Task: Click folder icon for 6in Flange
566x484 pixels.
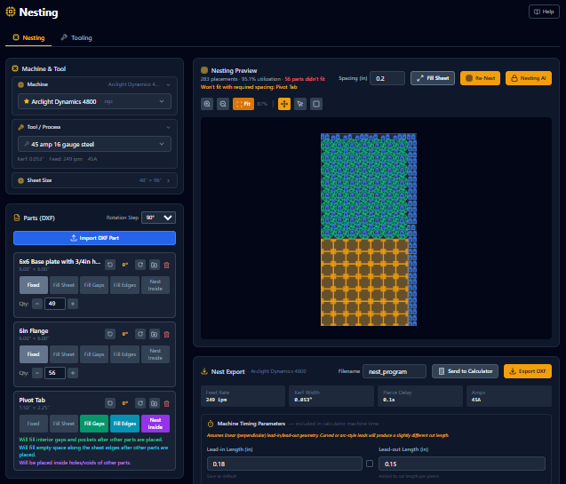Action: tap(154, 334)
